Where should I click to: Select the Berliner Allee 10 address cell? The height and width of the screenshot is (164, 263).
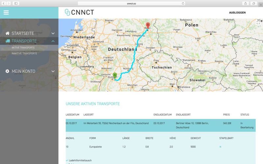point(192,125)
